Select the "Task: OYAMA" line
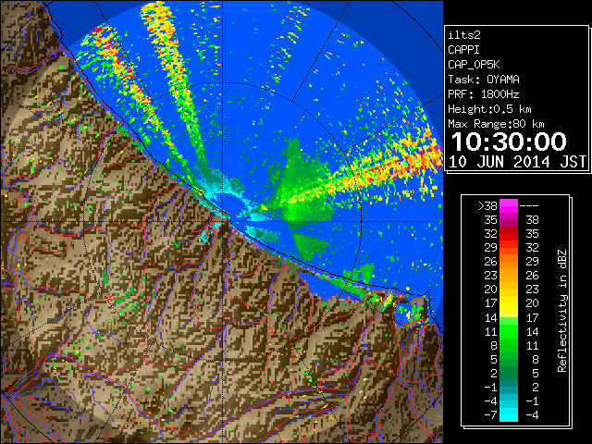 (484, 80)
